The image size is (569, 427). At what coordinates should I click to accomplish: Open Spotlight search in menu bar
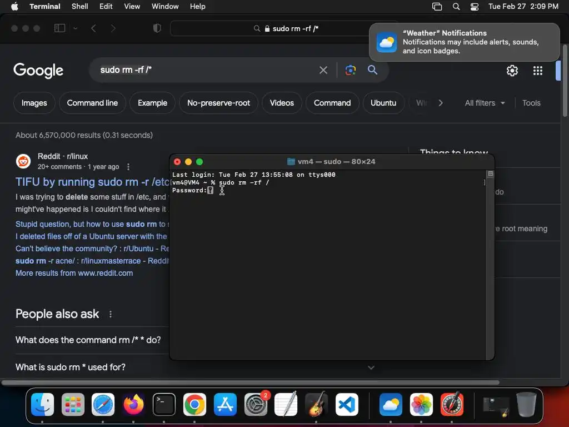(456, 6)
